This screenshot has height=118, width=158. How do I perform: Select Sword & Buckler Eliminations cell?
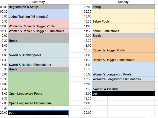[x=38, y=62]
